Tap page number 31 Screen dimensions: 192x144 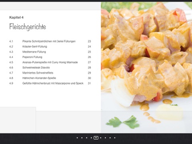point(89,83)
